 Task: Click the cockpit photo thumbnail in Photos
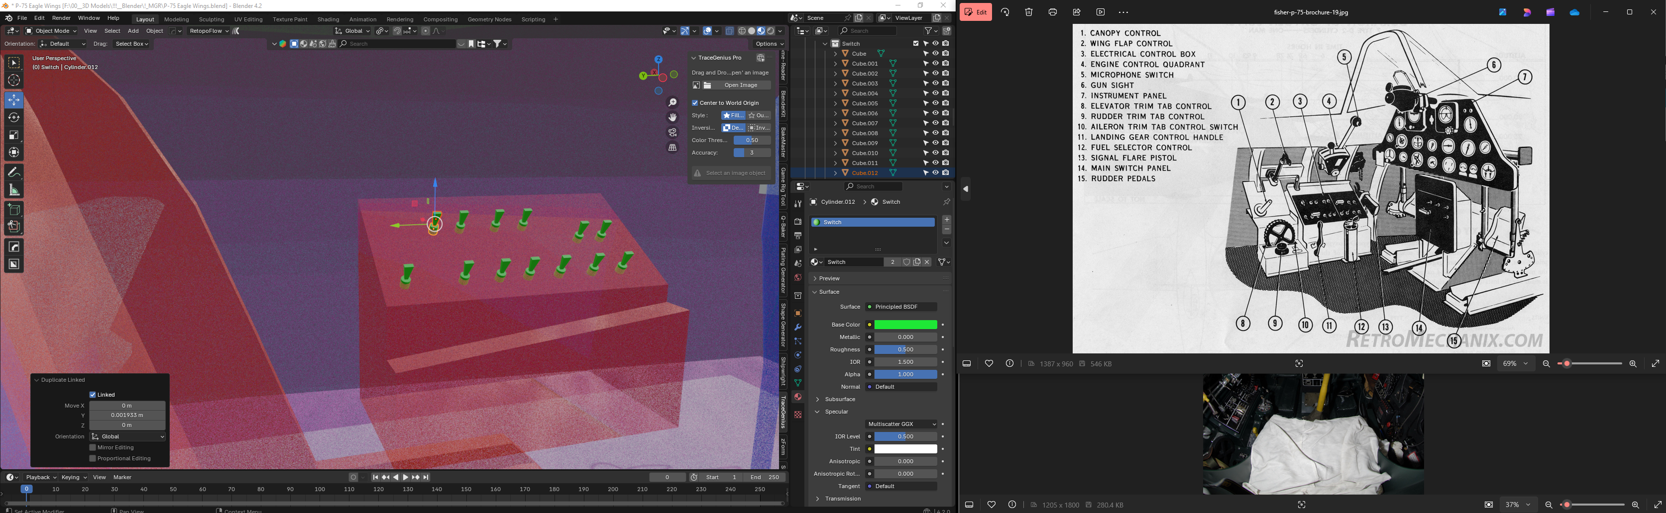[1313, 433]
